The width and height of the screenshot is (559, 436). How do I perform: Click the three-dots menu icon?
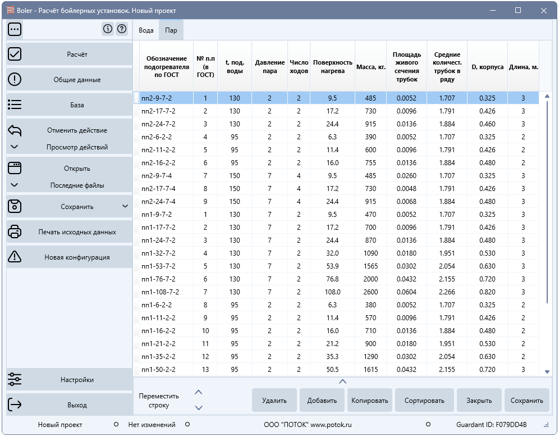pyautogui.click(x=15, y=29)
